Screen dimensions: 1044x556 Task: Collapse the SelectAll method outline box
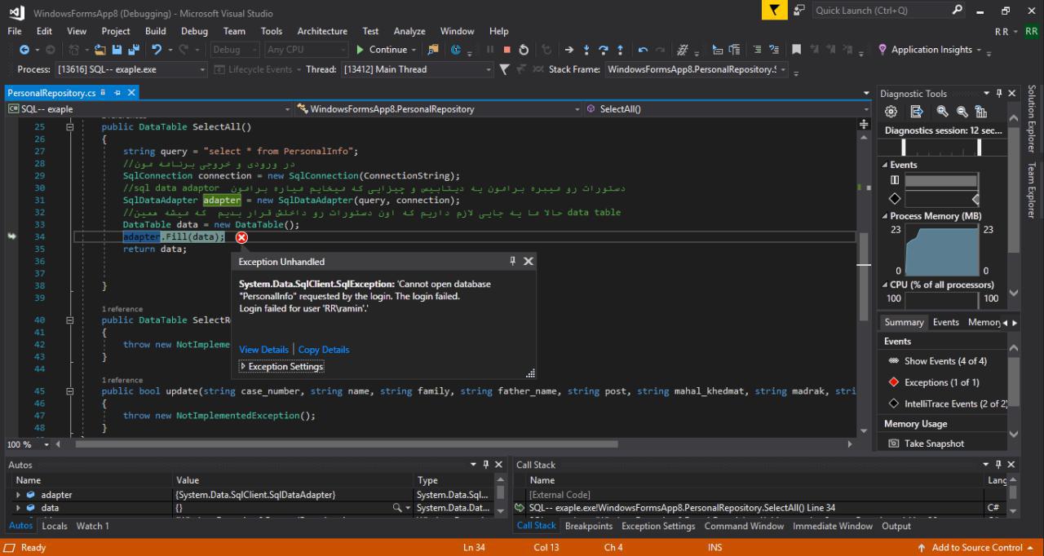coord(69,127)
